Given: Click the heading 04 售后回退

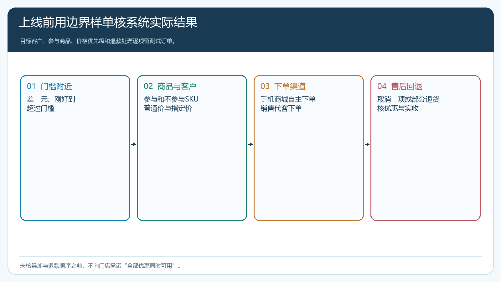Looking at the screenshot, I should (400, 86).
